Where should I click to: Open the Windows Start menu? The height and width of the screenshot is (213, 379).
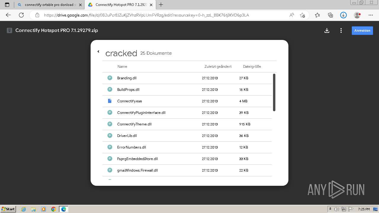click(x=8, y=209)
